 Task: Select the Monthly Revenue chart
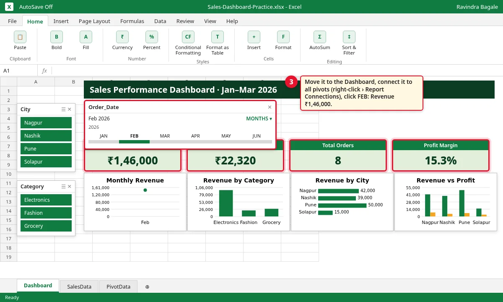click(135, 202)
